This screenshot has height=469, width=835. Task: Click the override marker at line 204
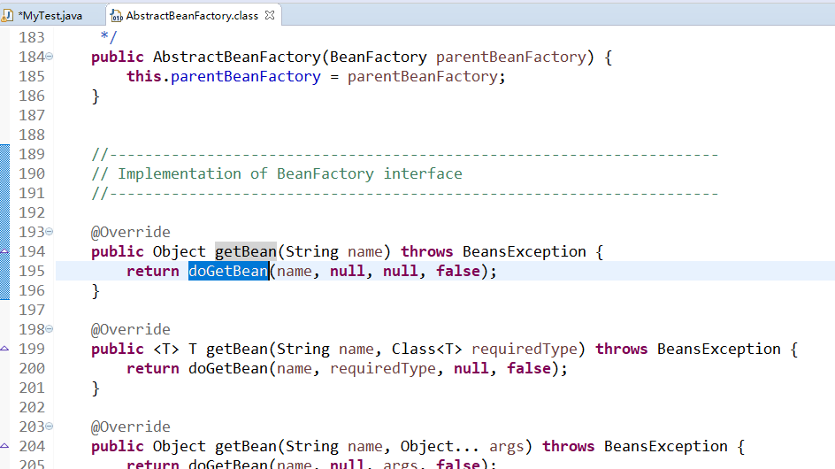point(4,446)
